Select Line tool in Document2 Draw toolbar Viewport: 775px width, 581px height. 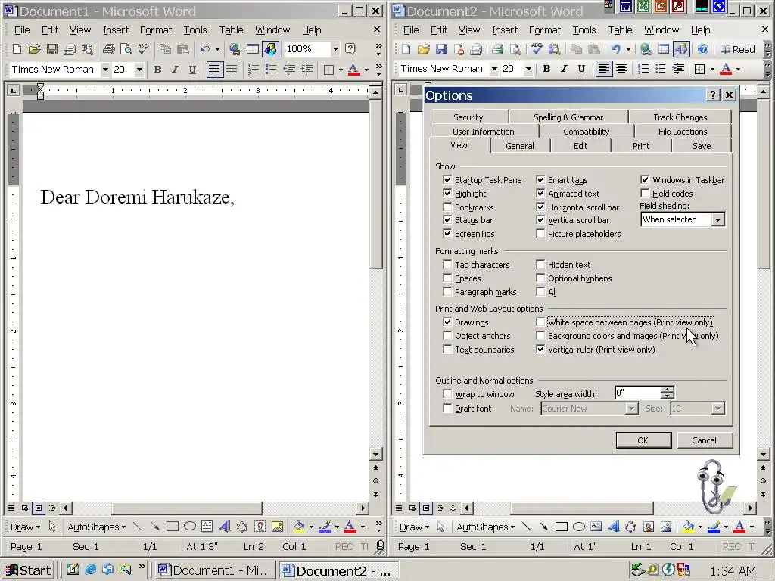click(527, 527)
